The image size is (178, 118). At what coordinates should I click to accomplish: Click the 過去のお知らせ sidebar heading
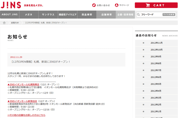coord(146,35)
